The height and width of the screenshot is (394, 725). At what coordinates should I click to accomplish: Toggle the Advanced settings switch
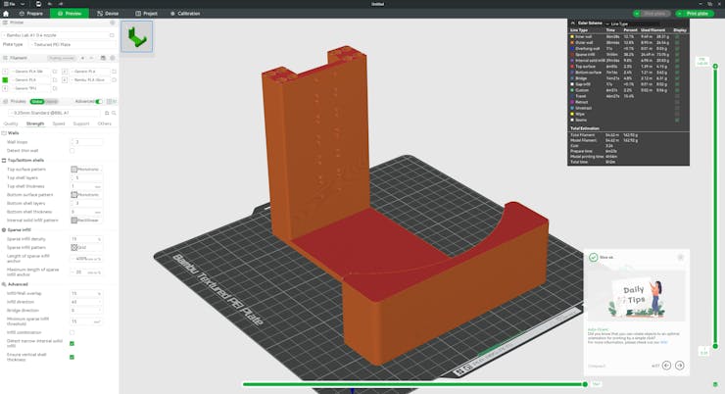point(99,101)
